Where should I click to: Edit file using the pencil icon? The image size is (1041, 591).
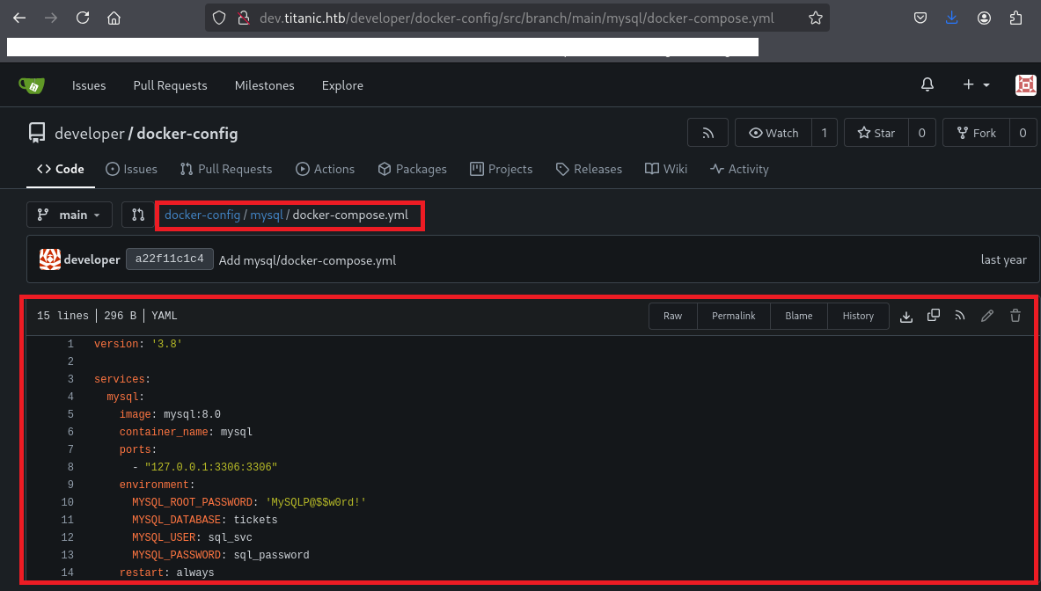(987, 316)
